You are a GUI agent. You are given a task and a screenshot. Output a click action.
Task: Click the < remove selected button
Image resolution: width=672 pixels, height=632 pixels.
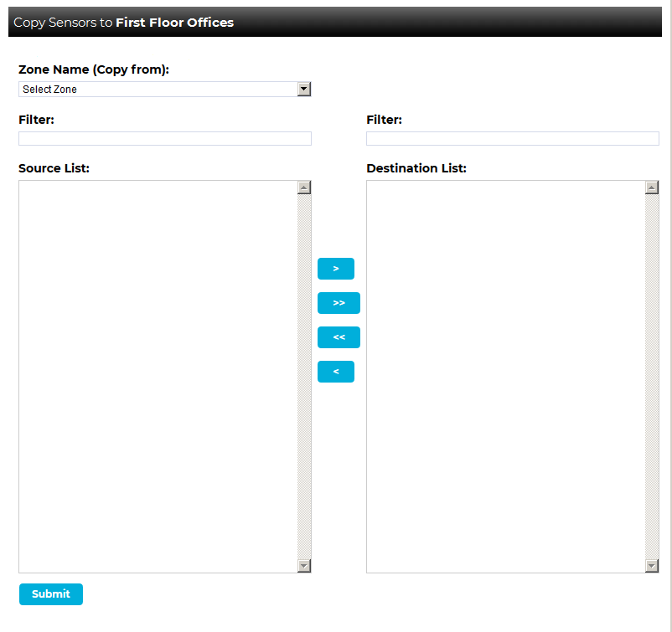[x=335, y=372]
